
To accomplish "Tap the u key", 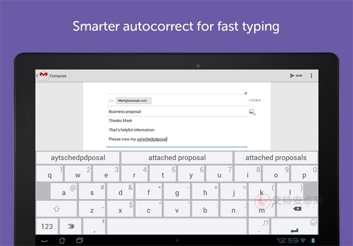I will [219, 174].
